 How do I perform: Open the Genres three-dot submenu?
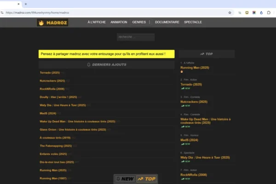149,22
